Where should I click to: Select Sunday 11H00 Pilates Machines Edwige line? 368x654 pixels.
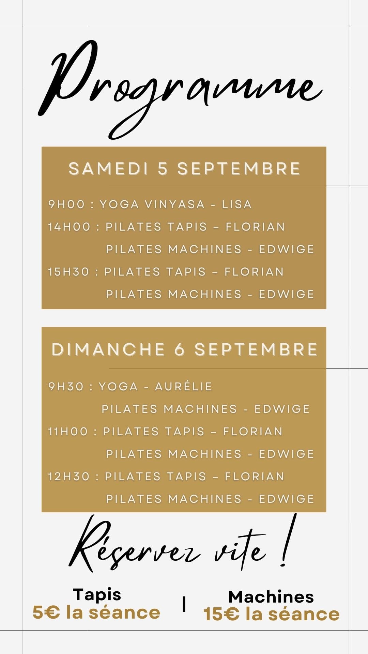click(210, 454)
